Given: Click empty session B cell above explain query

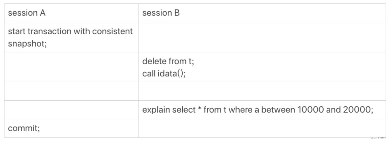Looking at the screenshot, I should (x=262, y=91).
